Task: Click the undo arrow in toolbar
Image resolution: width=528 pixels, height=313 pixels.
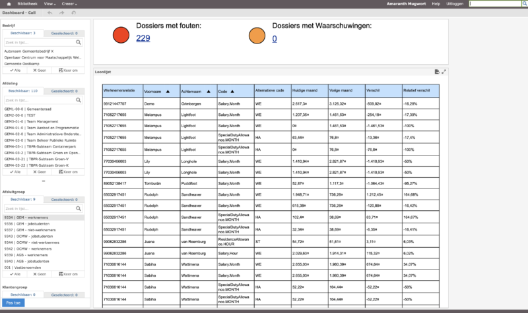Action: 50,13
